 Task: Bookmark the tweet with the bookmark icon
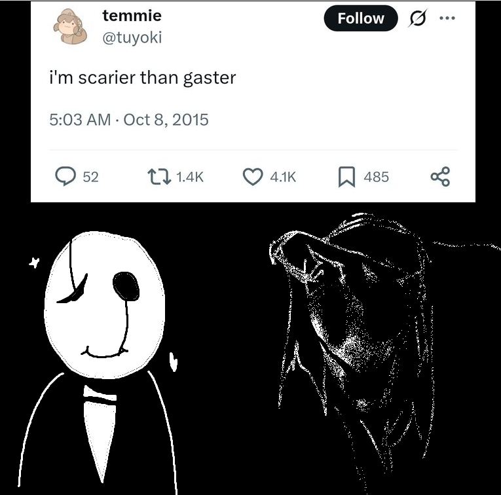[346, 177]
